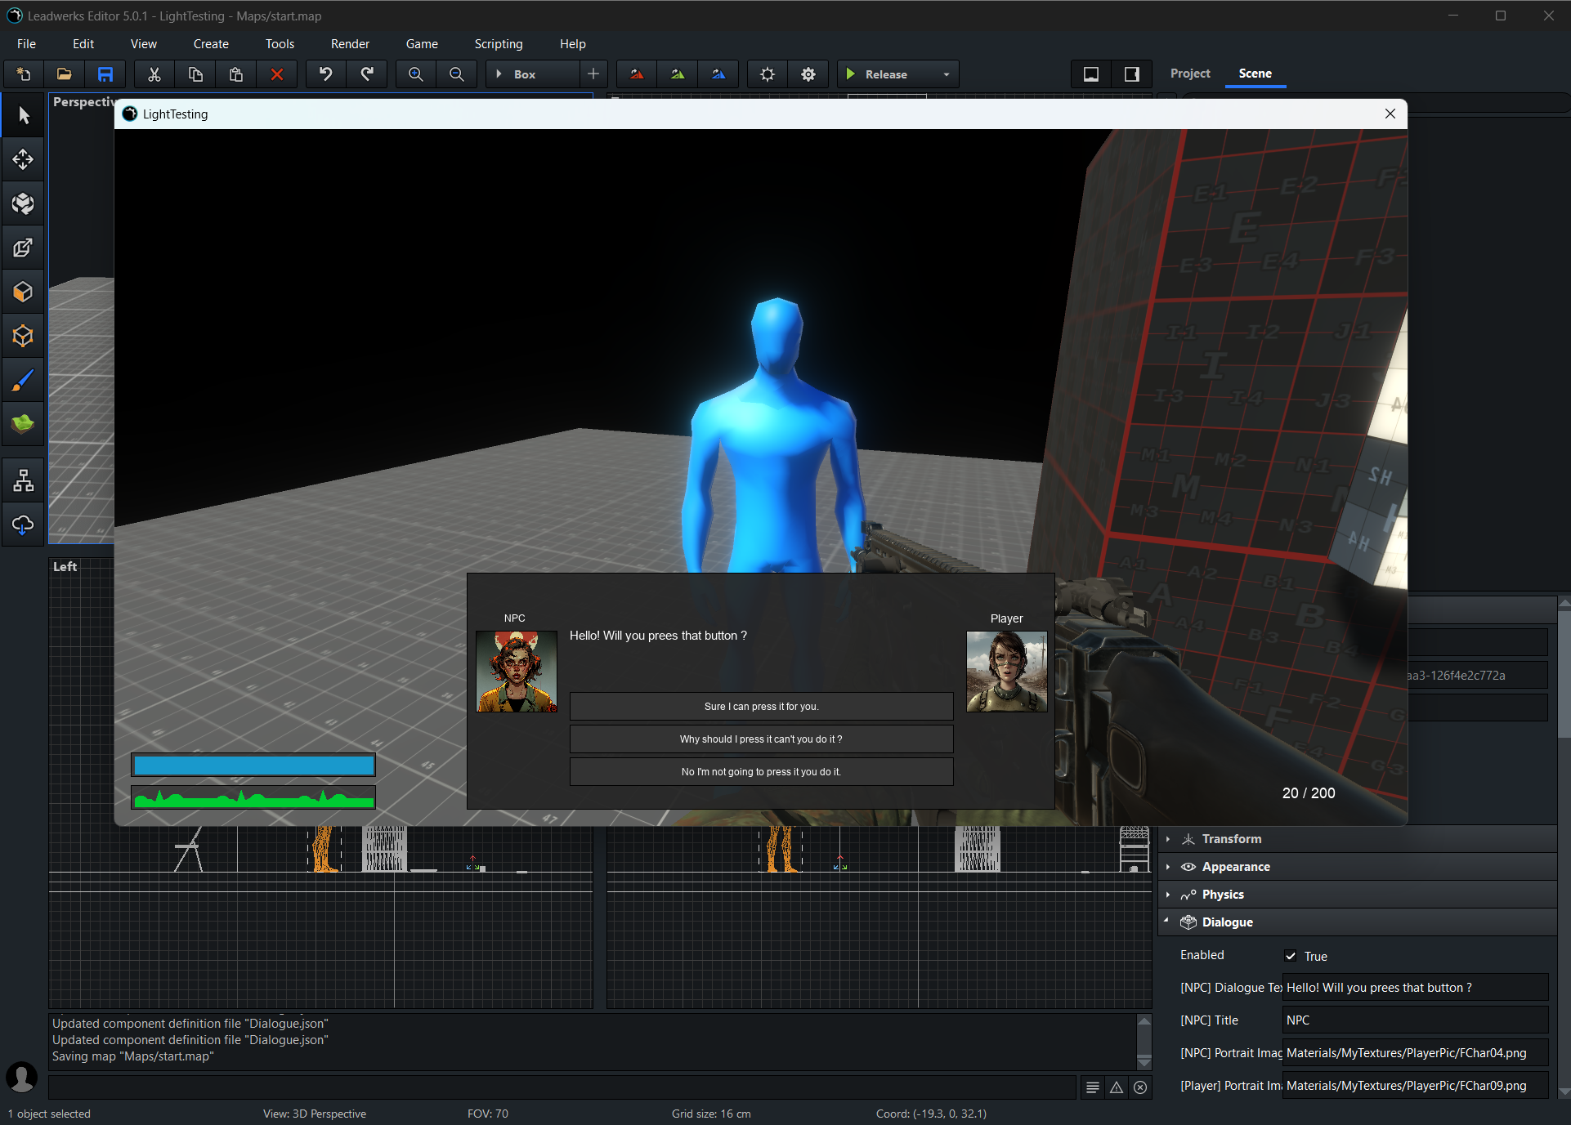Click the zoom in magnifier icon
This screenshot has width=1571, height=1125.
coord(416,74)
